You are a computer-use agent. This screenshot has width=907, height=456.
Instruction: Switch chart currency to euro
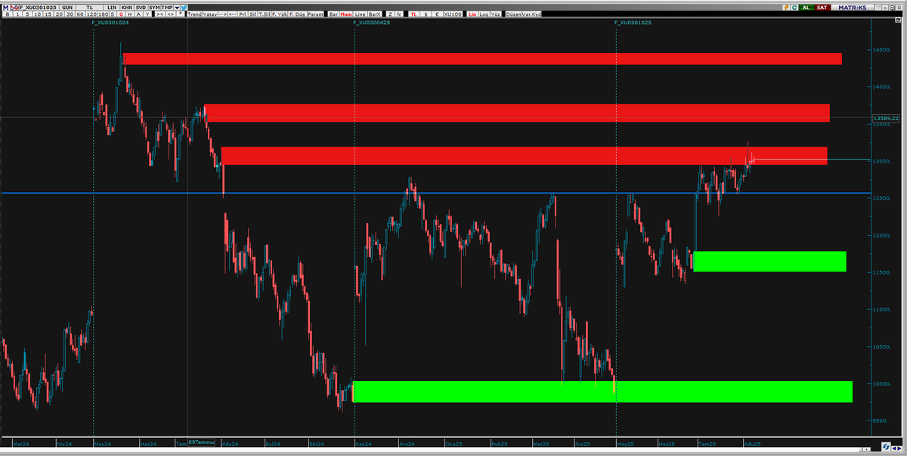[438, 14]
